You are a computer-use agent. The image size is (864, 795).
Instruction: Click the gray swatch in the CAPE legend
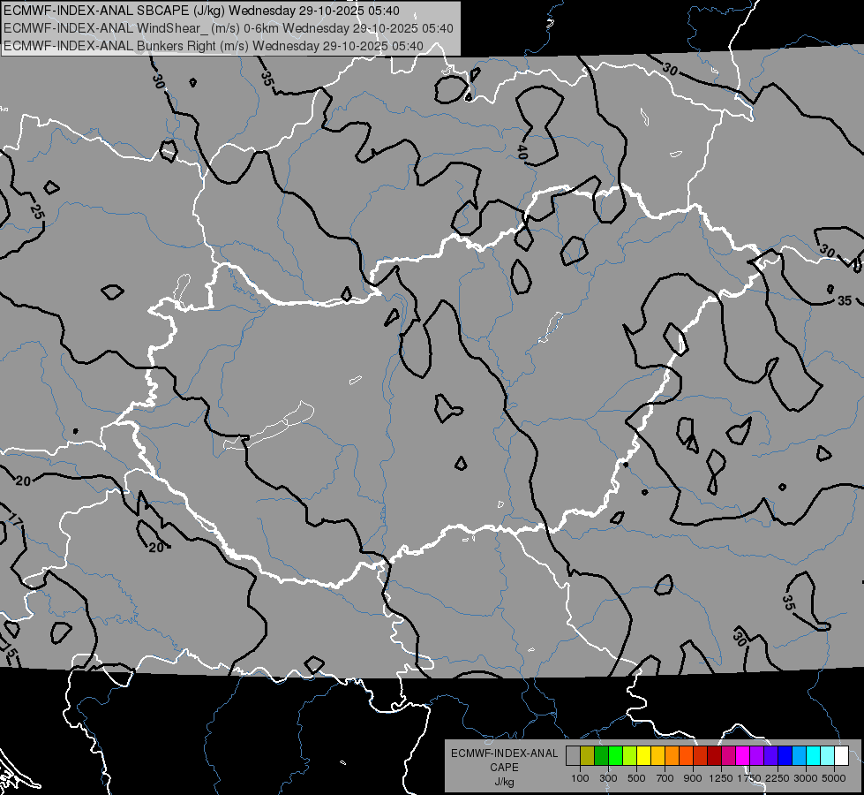[x=573, y=756]
